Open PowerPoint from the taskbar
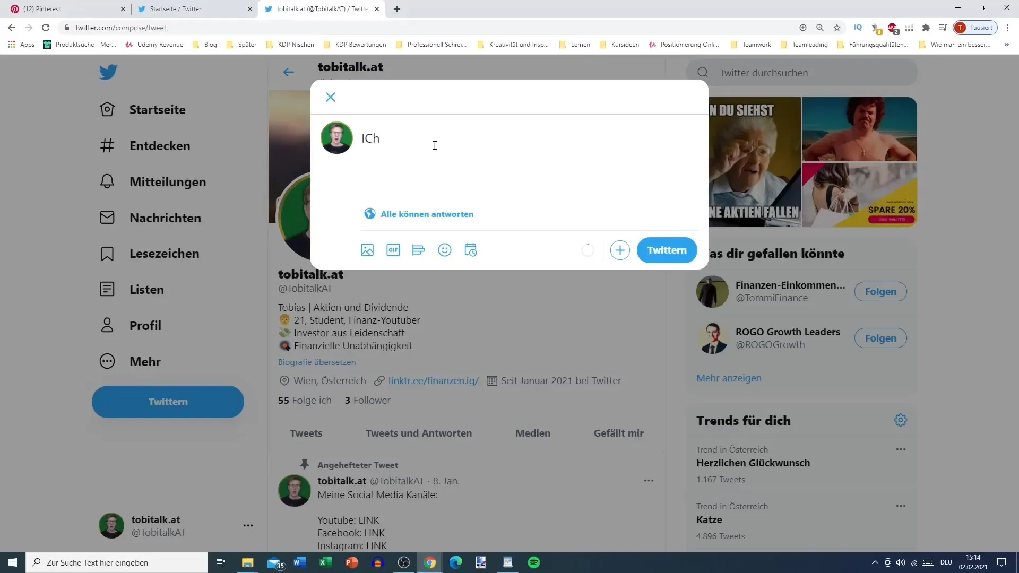1019x573 pixels. click(352, 562)
